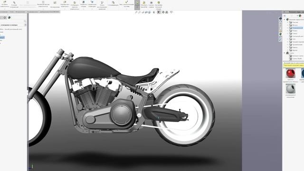Viewport: 304px width, 171px height.
Task: Expand the Металл folder arrow
Action: click(x=287, y=25)
